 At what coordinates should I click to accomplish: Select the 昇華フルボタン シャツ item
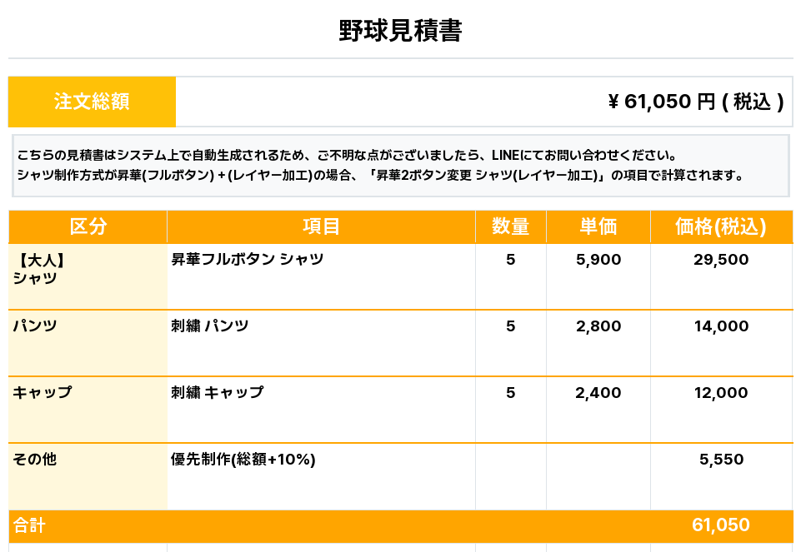pyautogui.click(x=248, y=259)
